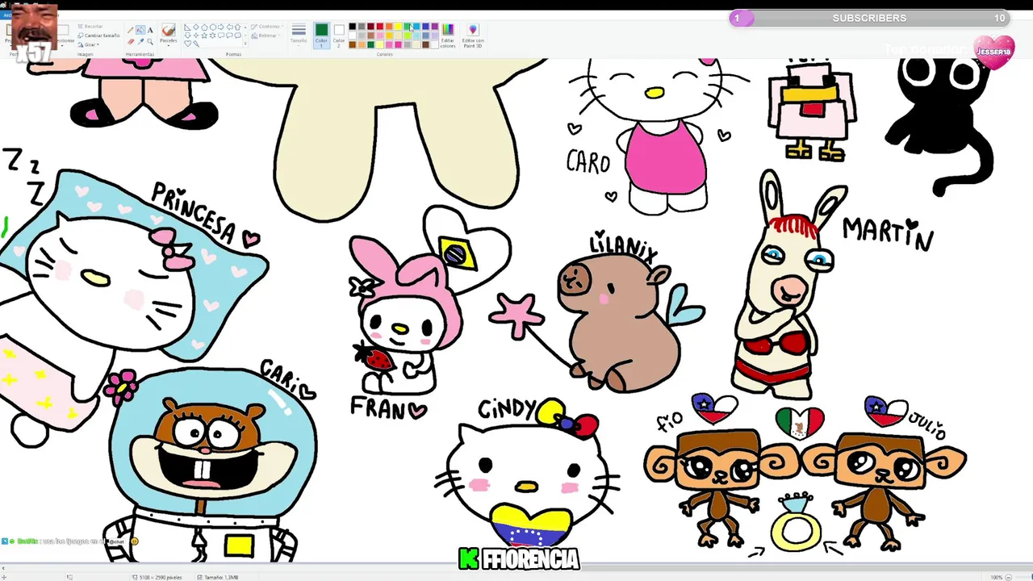The height and width of the screenshot is (581, 1033).
Task: Select the Color picker eyedropper tool
Action: (x=140, y=42)
